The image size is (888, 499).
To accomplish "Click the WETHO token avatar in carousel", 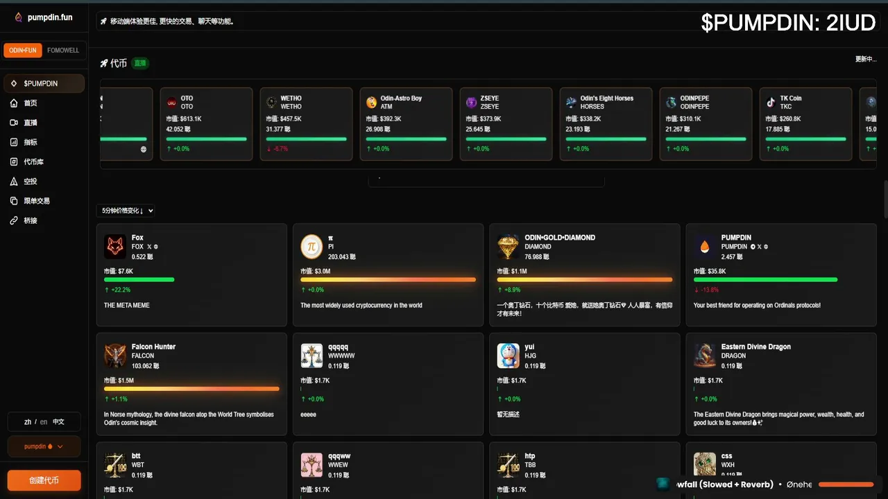I will (271, 103).
